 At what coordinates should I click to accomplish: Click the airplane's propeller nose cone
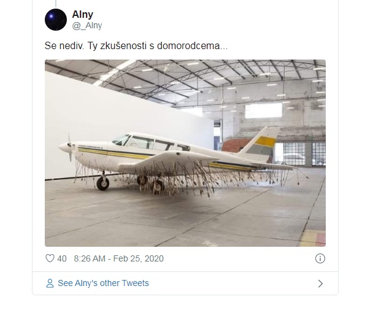pyautogui.click(x=64, y=147)
